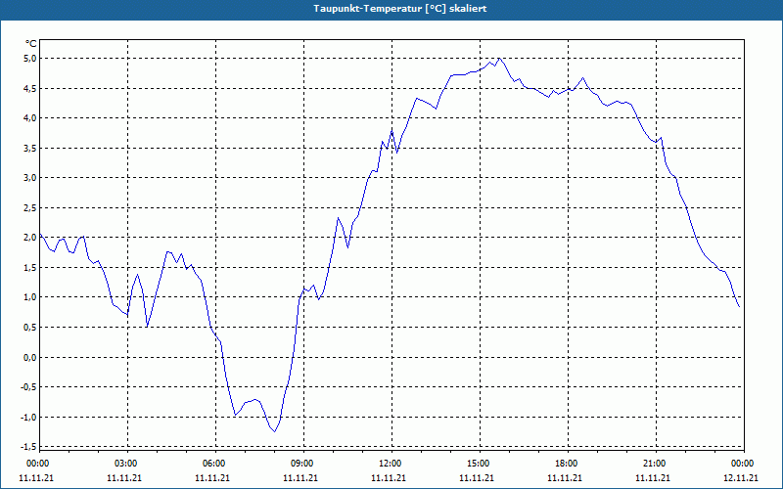The width and height of the screenshot is (783, 489).
Task: Select the -0,5 y-axis value
Action: (29, 386)
